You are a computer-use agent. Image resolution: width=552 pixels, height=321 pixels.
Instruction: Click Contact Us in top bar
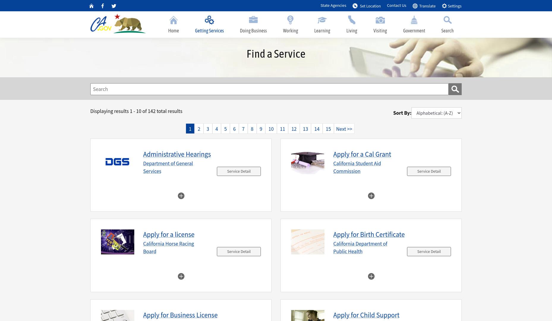(396, 6)
